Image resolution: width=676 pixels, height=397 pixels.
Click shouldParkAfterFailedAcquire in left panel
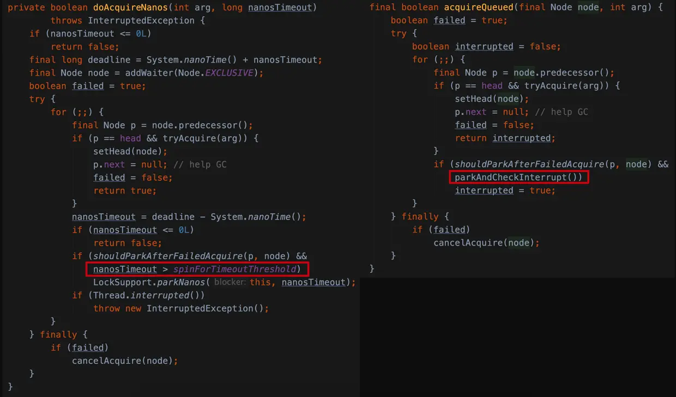(168, 256)
